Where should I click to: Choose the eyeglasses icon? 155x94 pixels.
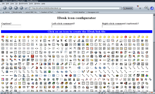[x=92, y=87]
